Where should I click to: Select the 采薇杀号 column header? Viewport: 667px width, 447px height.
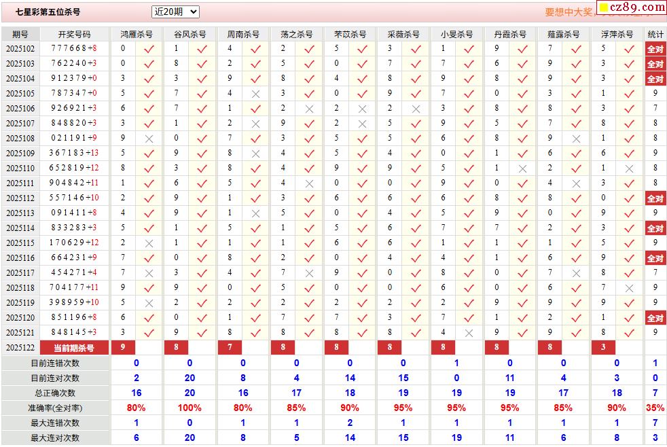tap(403, 35)
